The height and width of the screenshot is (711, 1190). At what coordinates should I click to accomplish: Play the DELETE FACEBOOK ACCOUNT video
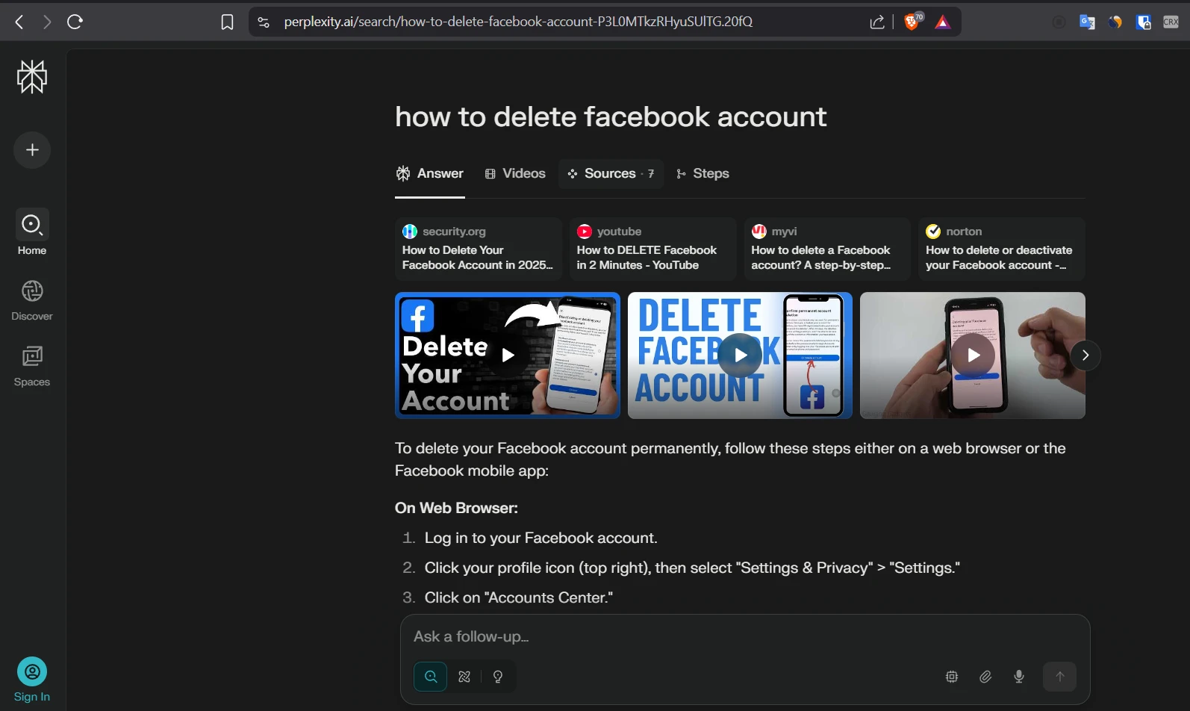point(740,355)
